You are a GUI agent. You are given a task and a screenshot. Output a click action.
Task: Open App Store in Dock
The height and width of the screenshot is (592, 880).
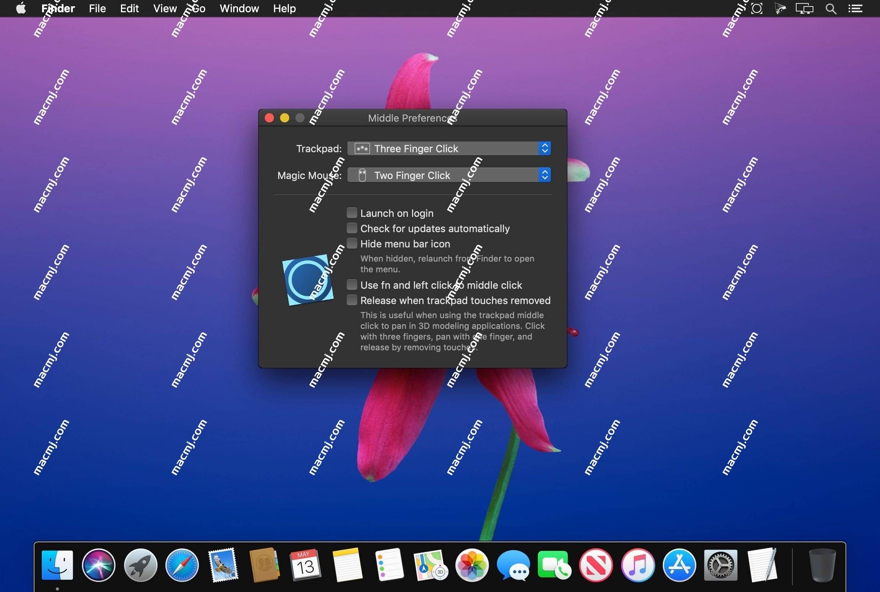pos(680,565)
